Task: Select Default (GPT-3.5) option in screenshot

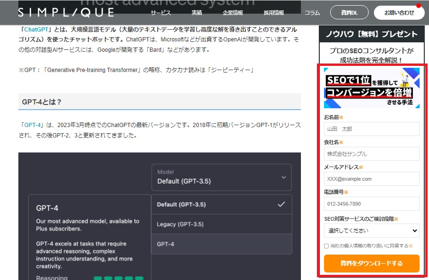Action: tap(222, 204)
